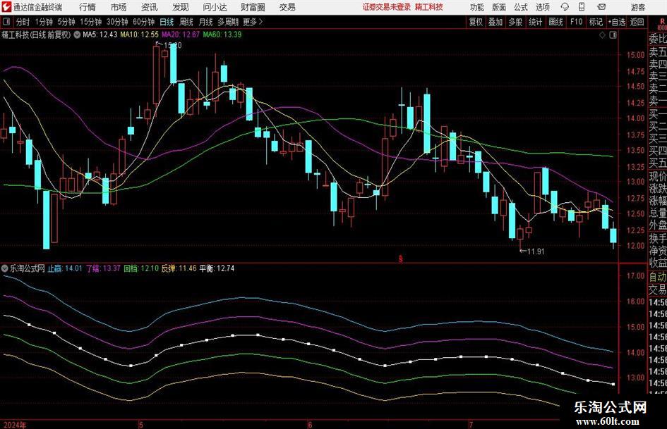This screenshot has width=667, height=429.
Task: Click the 证券交易未登录 login link
Action: tap(387, 7)
